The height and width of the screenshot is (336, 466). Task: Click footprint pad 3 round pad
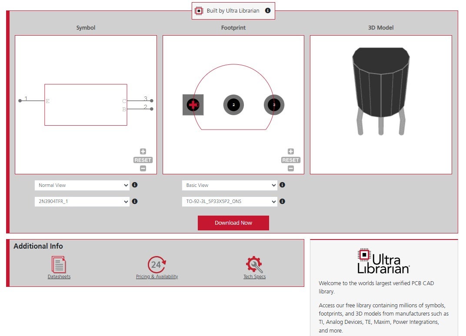point(274,105)
